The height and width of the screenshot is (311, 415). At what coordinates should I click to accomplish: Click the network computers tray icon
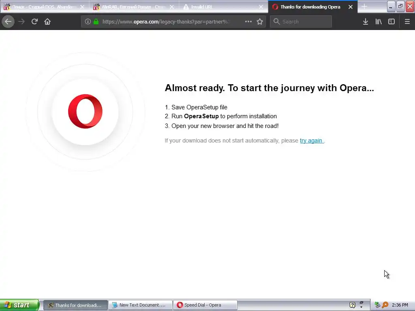pyautogui.click(x=377, y=305)
